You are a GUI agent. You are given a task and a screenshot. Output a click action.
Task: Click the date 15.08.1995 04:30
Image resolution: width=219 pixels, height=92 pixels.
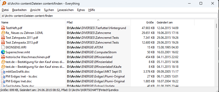click(x=168, y=47)
